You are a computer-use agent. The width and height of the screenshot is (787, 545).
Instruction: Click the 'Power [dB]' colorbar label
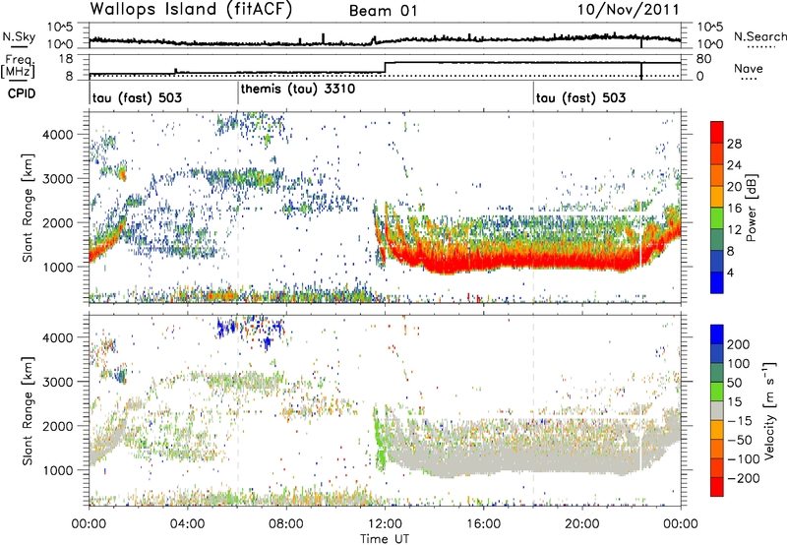[x=751, y=208]
